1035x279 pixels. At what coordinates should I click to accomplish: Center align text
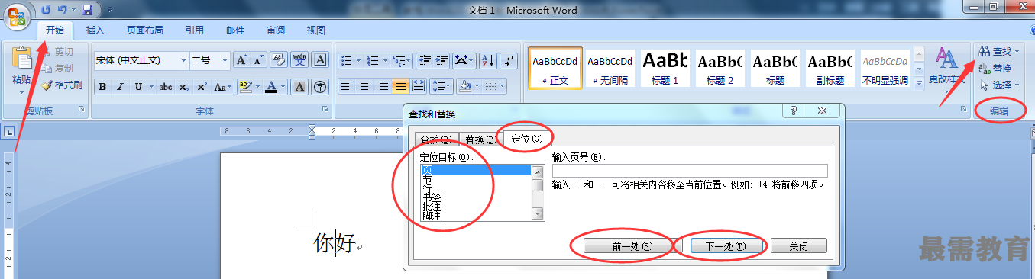364,86
